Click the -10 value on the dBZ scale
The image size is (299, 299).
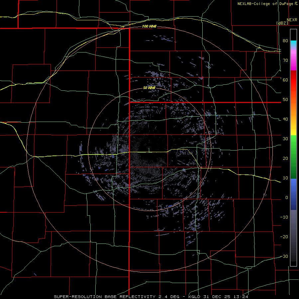point(284,217)
